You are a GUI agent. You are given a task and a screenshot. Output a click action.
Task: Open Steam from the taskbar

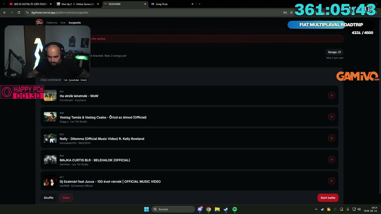[x=226, y=209]
